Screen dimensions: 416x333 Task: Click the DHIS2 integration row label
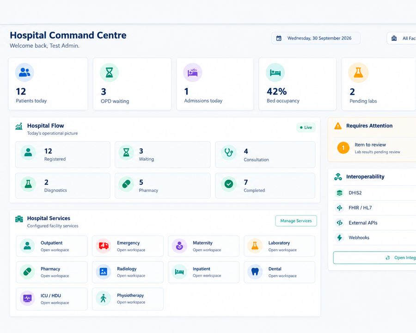(355, 193)
